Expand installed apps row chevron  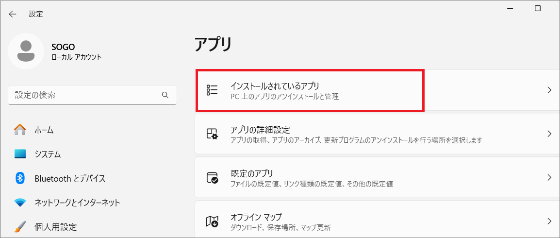(x=549, y=90)
